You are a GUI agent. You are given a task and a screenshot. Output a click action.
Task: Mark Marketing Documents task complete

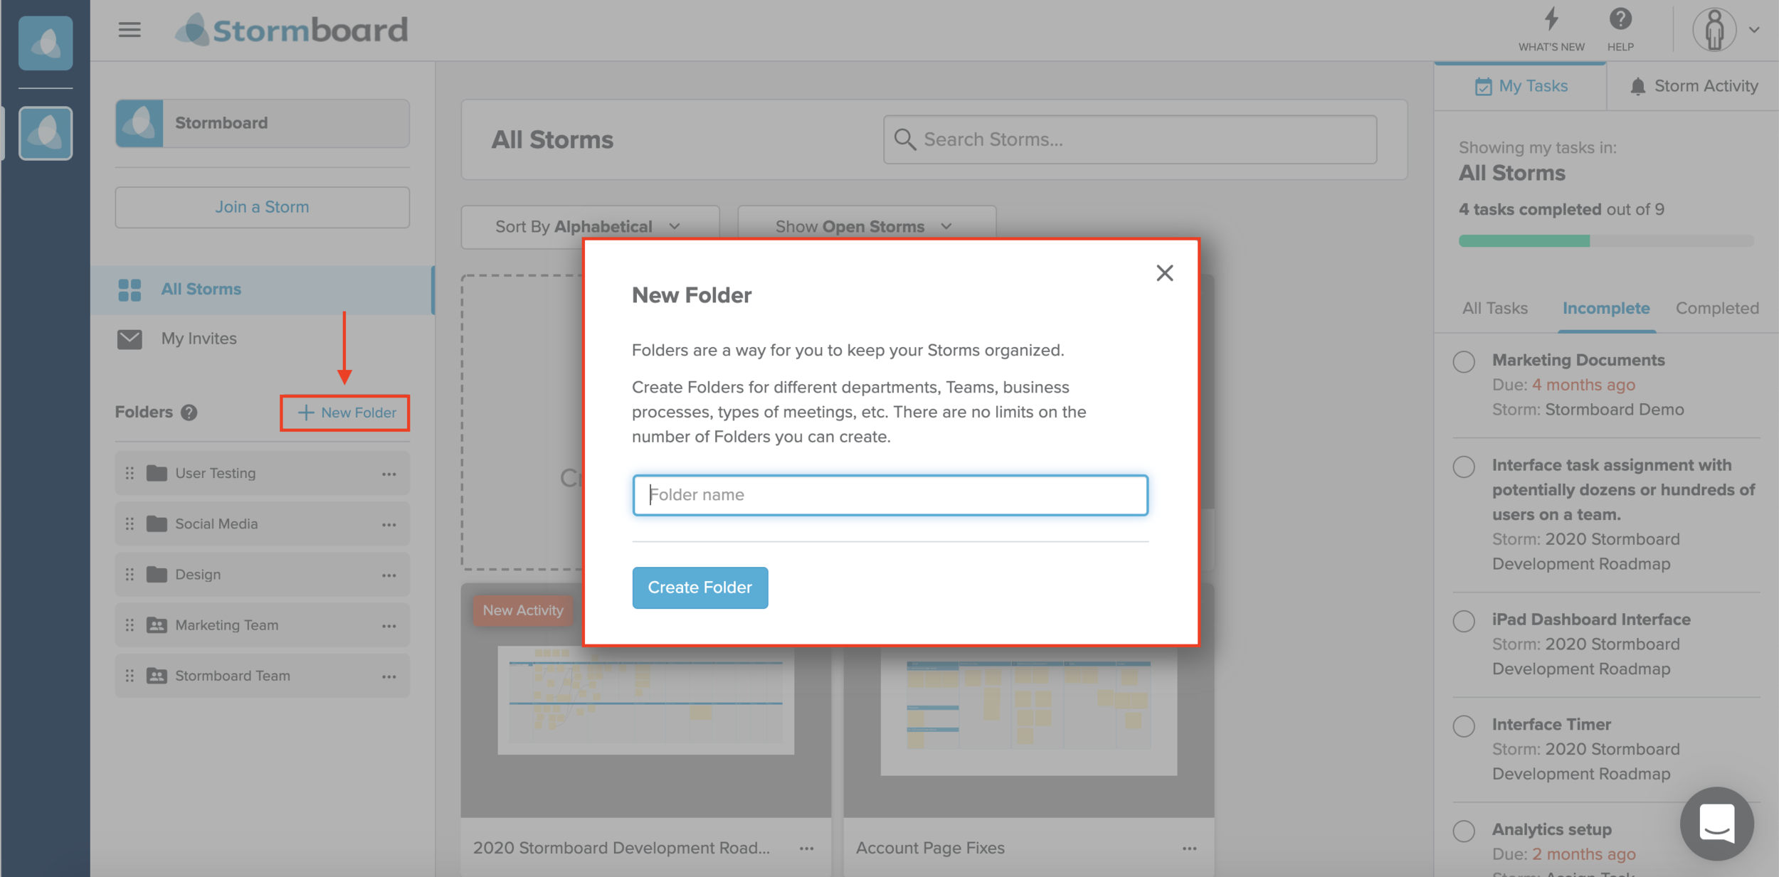1464,361
